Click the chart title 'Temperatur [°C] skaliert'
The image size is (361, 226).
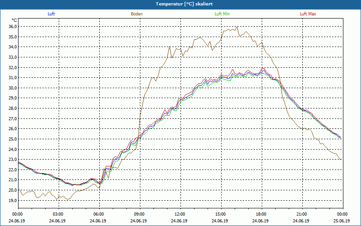coord(184,4)
